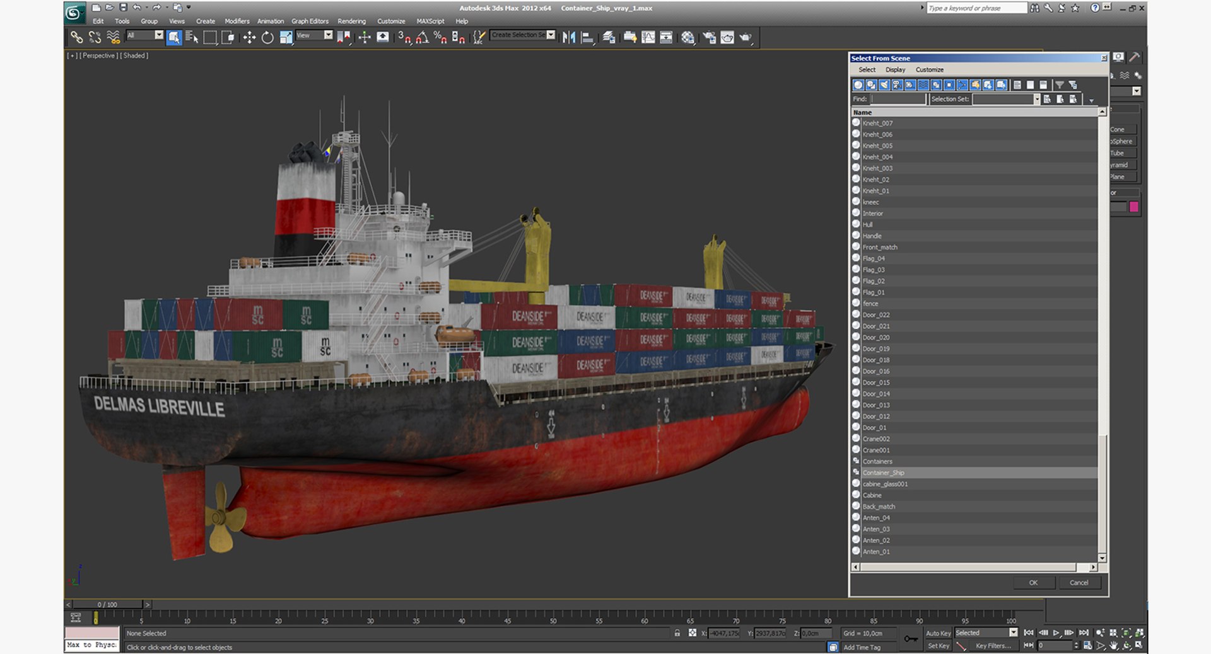Toggle Display Shapes filter in Select From Scene
Viewport: 1211px width, 654px height.
click(871, 84)
